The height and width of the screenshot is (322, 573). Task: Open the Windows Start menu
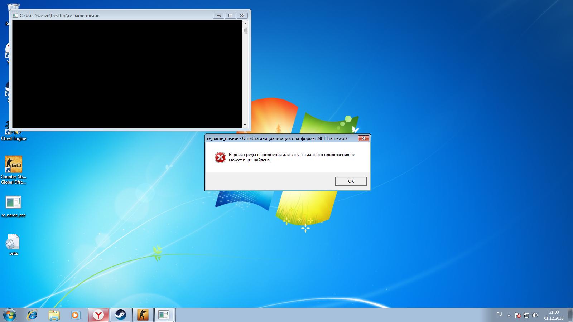click(9, 315)
